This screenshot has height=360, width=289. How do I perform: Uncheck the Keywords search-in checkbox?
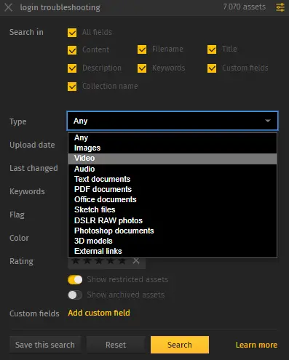pos(142,68)
